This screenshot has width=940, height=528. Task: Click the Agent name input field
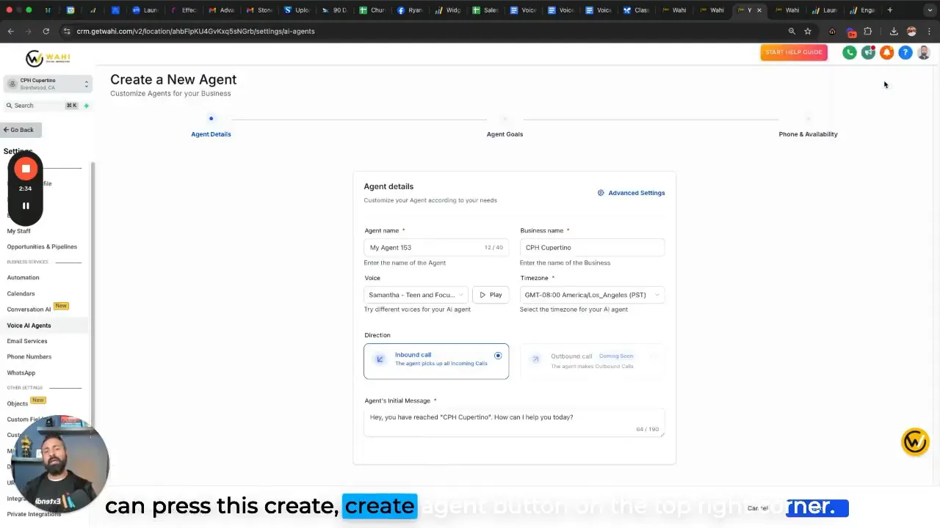point(436,247)
